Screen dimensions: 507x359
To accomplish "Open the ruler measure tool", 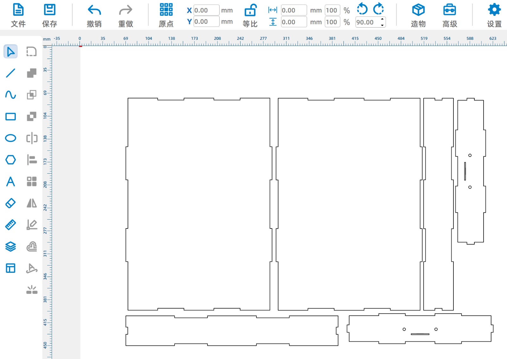I will (x=10, y=225).
